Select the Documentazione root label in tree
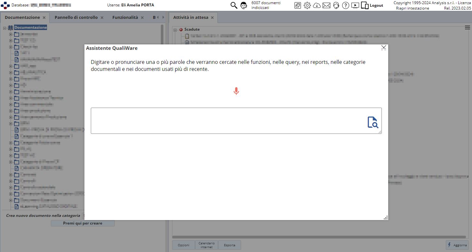 tap(31, 27)
